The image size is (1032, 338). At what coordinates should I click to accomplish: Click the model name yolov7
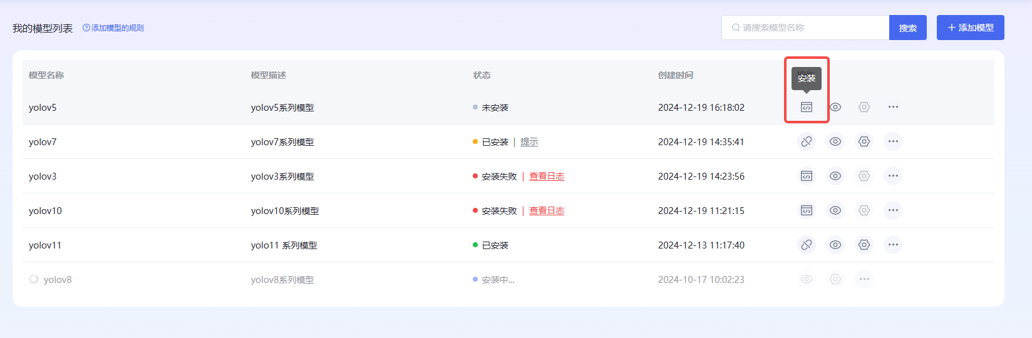43,142
